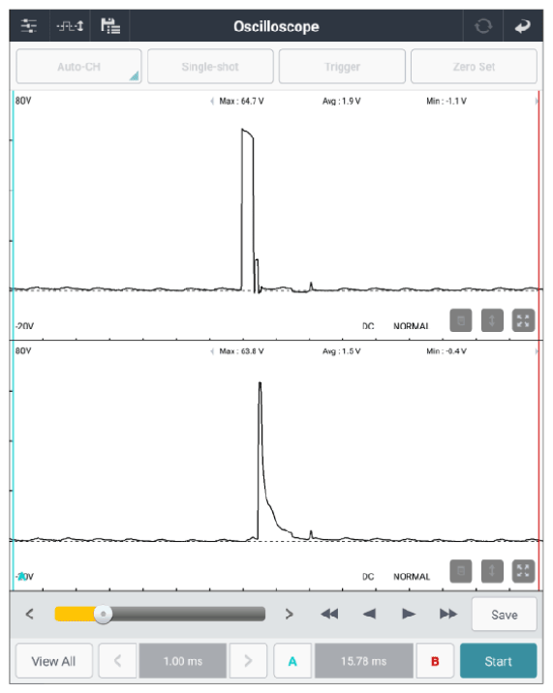Toggle the Single-shot mode button
The width and height of the screenshot is (553, 693).
210,67
